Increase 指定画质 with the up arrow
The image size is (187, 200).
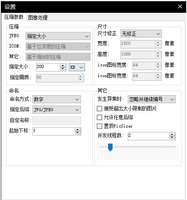(80, 76)
